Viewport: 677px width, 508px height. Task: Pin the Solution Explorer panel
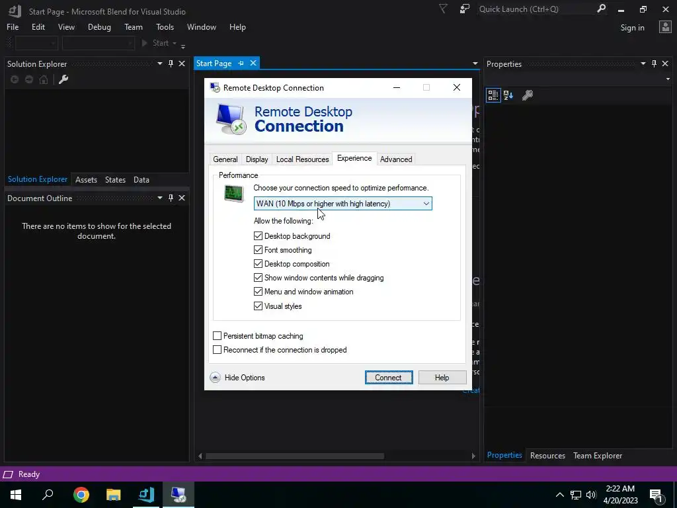click(x=171, y=63)
